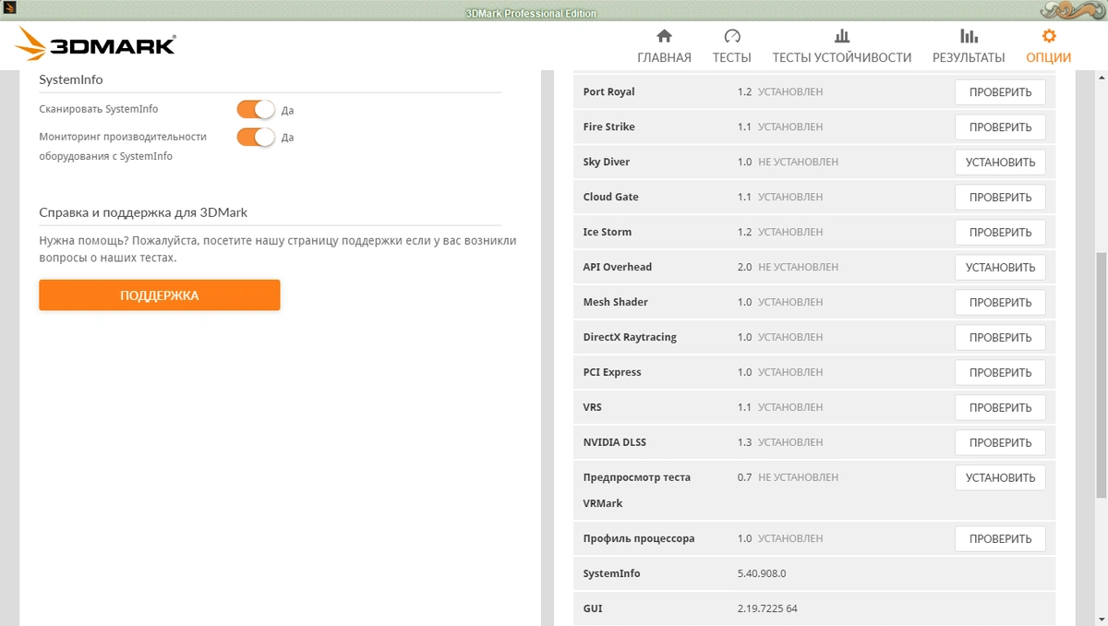The width and height of the screenshot is (1108, 626).
Task: Switch to the ТЕСТЫ tab
Action: click(732, 57)
